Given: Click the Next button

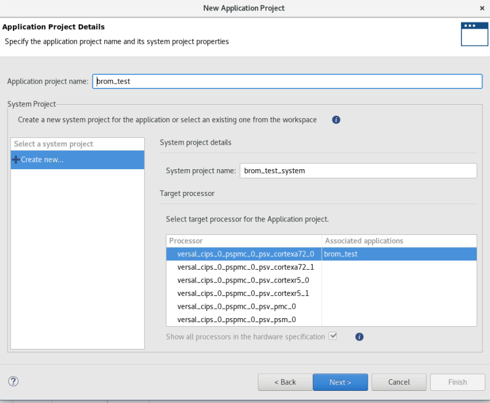Looking at the screenshot, I should tap(340, 382).
